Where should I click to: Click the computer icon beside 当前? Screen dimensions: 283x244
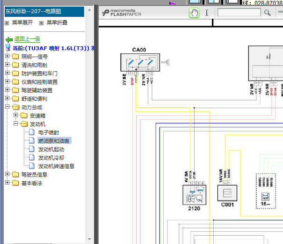(8, 47)
